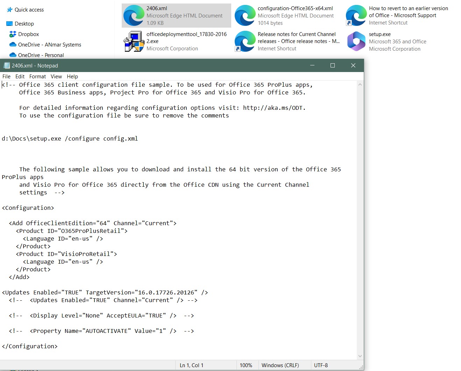The width and height of the screenshot is (461, 371).
Task: Click the scroll down arrow in Notepad
Action: pyautogui.click(x=360, y=356)
